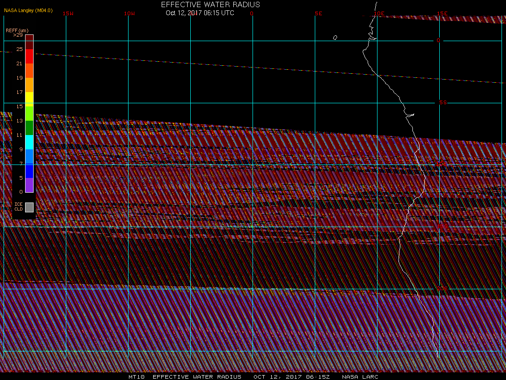Click the "21" legend value

click(20, 63)
